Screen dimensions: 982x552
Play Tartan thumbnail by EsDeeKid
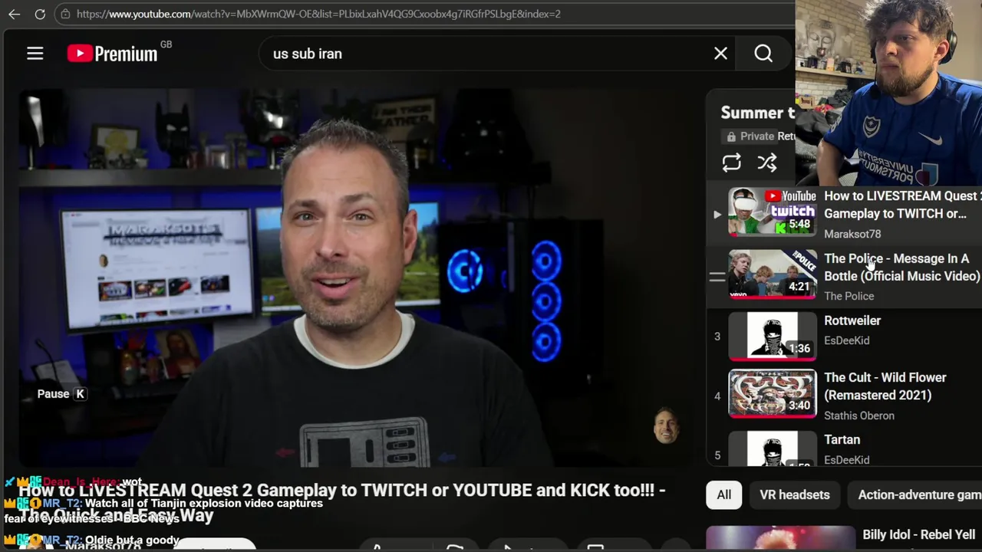pyautogui.click(x=772, y=449)
